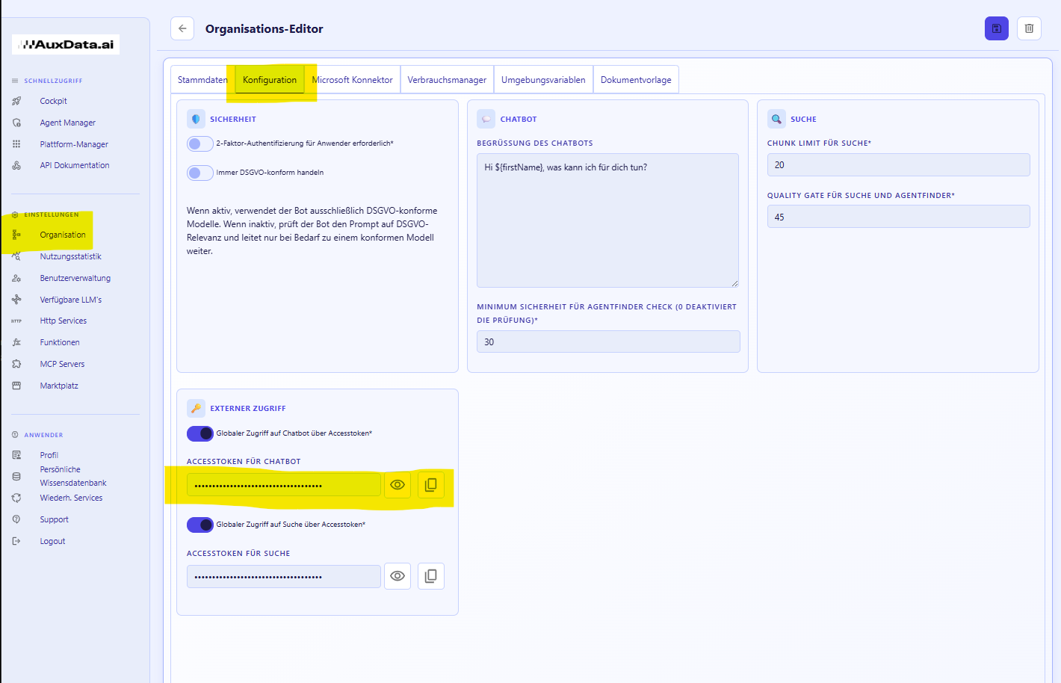Go to Benutzerverwaltung
Image resolution: width=1061 pixels, height=683 pixels.
pos(75,278)
